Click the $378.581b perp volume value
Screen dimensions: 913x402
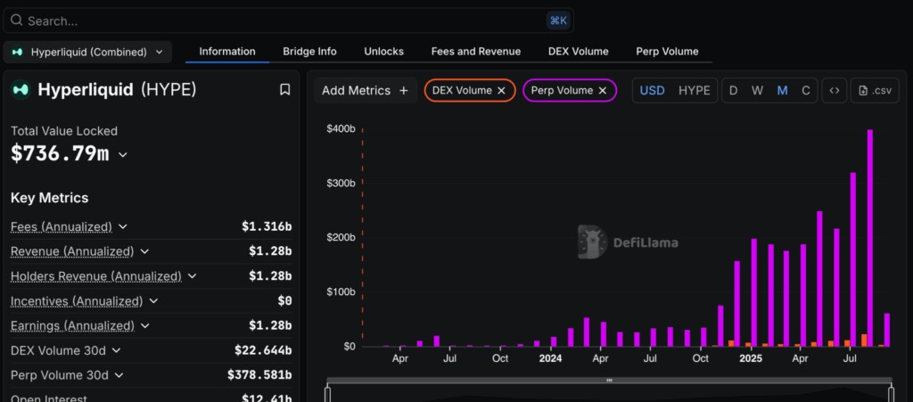point(259,375)
